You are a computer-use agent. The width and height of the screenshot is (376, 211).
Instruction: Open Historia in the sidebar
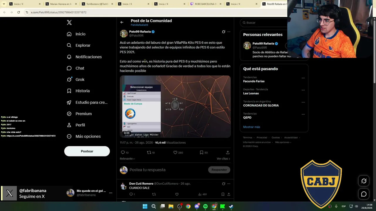tap(78, 91)
